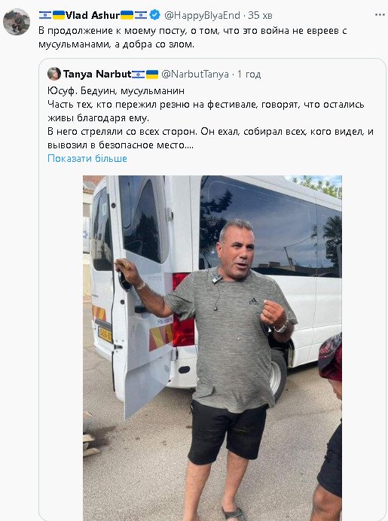Click the Ukrainian flag right after Vlad Ashur

127,15
